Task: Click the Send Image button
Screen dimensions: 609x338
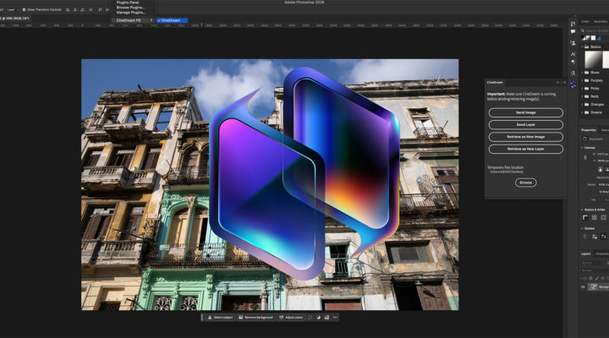Action: point(525,112)
